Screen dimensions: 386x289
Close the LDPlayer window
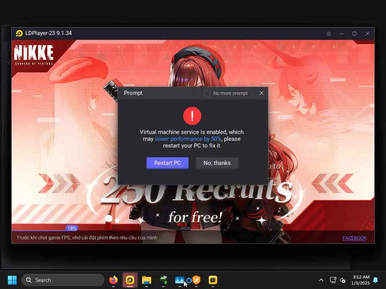(x=367, y=33)
